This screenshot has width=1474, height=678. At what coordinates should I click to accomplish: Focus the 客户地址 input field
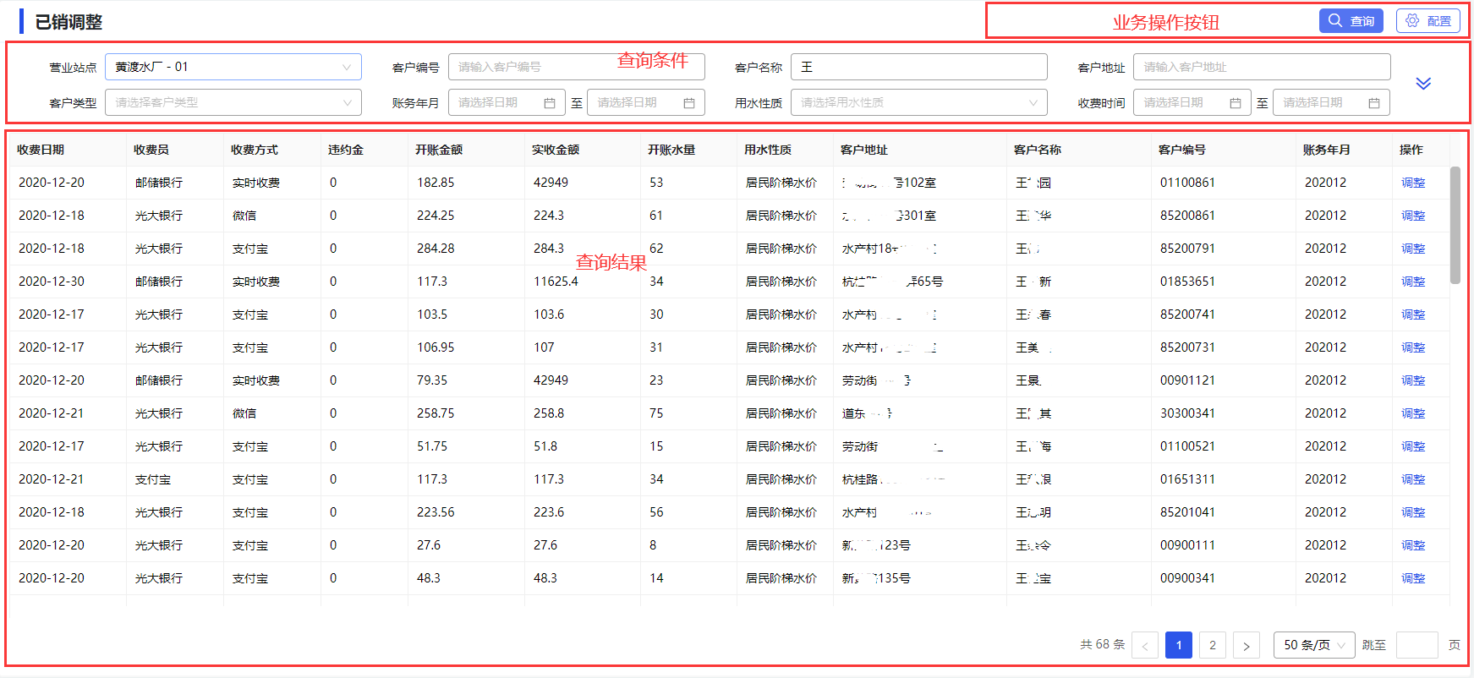pos(1262,67)
